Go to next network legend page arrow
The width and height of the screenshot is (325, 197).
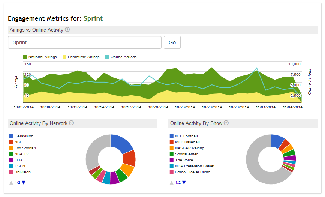pos(24,183)
